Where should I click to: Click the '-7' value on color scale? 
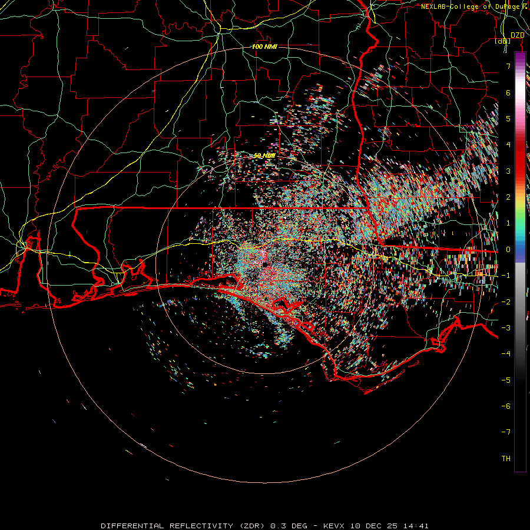click(506, 432)
